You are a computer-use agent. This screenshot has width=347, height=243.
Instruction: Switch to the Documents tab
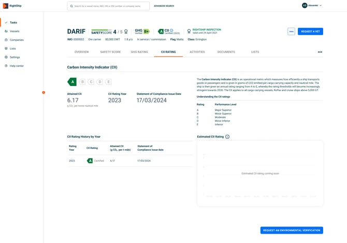pyautogui.click(x=226, y=52)
